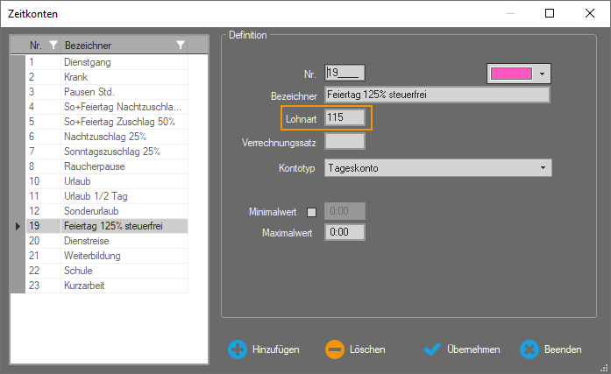The width and height of the screenshot is (611, 374).
Task: Click the blue plus Hinzufügen icon
Action: 238,349
